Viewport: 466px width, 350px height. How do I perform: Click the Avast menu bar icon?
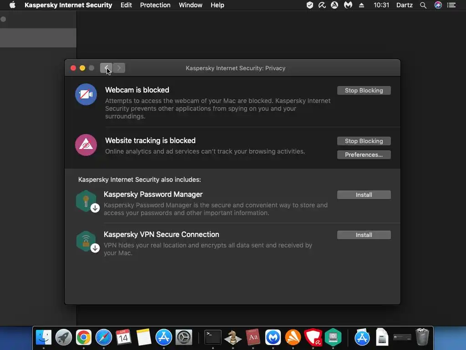[334, 5]
